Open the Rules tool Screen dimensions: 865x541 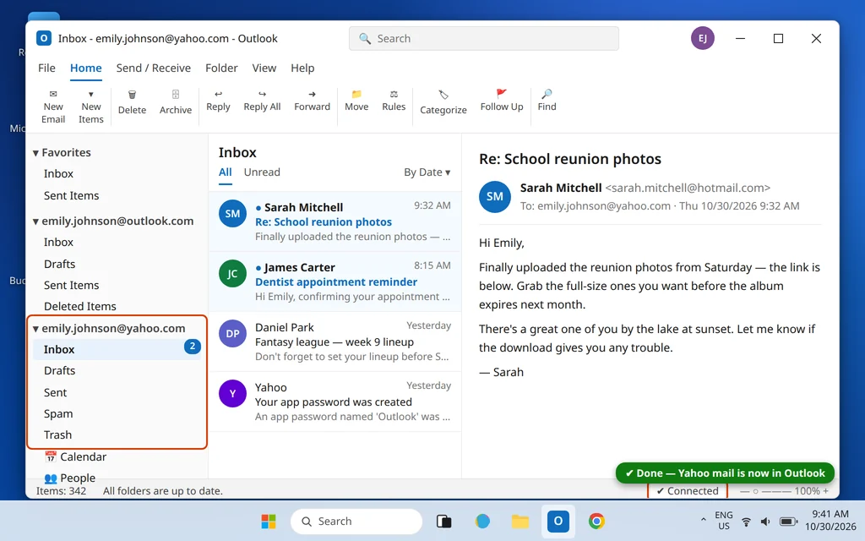point(394,101)
